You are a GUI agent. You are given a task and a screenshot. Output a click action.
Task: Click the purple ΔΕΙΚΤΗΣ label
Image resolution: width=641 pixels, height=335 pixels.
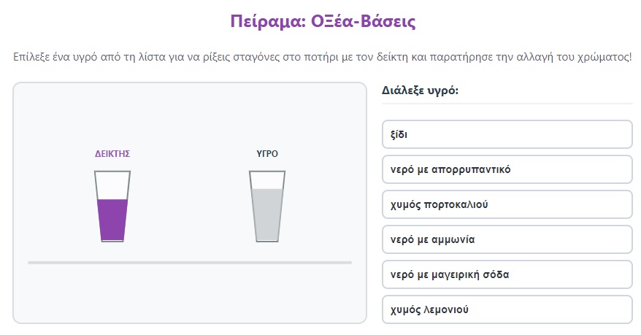click(112, 154)
